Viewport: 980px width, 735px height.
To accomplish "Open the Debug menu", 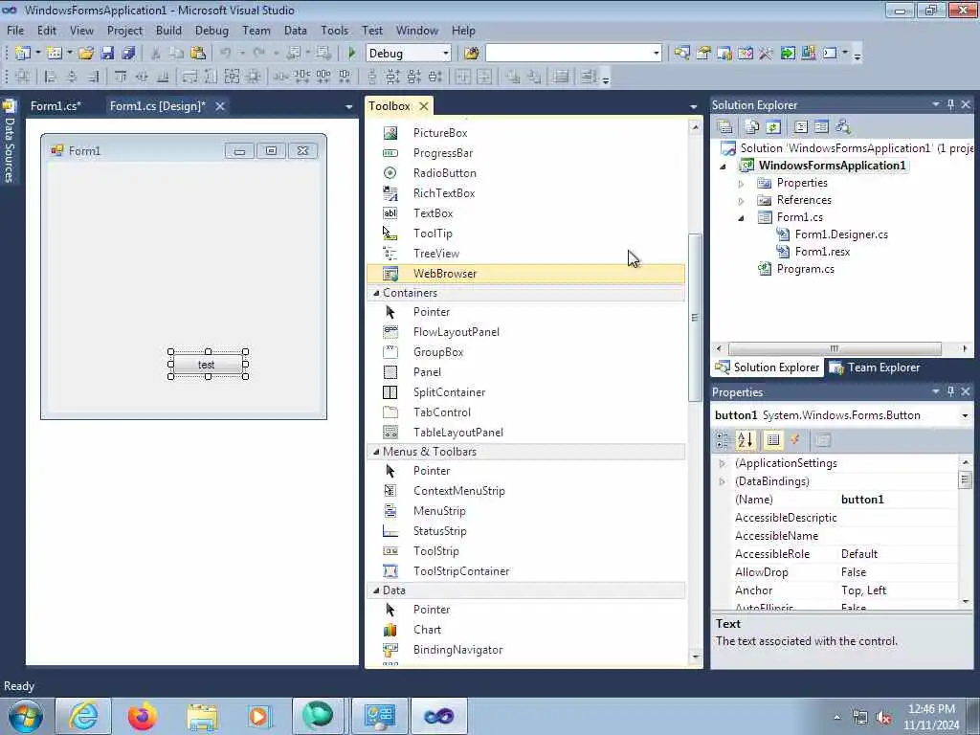I will (212, 30).
